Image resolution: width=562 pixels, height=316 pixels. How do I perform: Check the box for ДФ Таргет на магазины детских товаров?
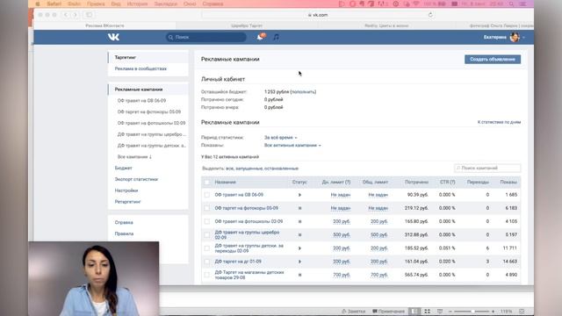[x=207, y=275]
